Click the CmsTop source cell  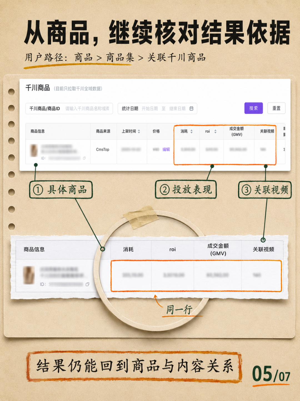click(102, 150)
